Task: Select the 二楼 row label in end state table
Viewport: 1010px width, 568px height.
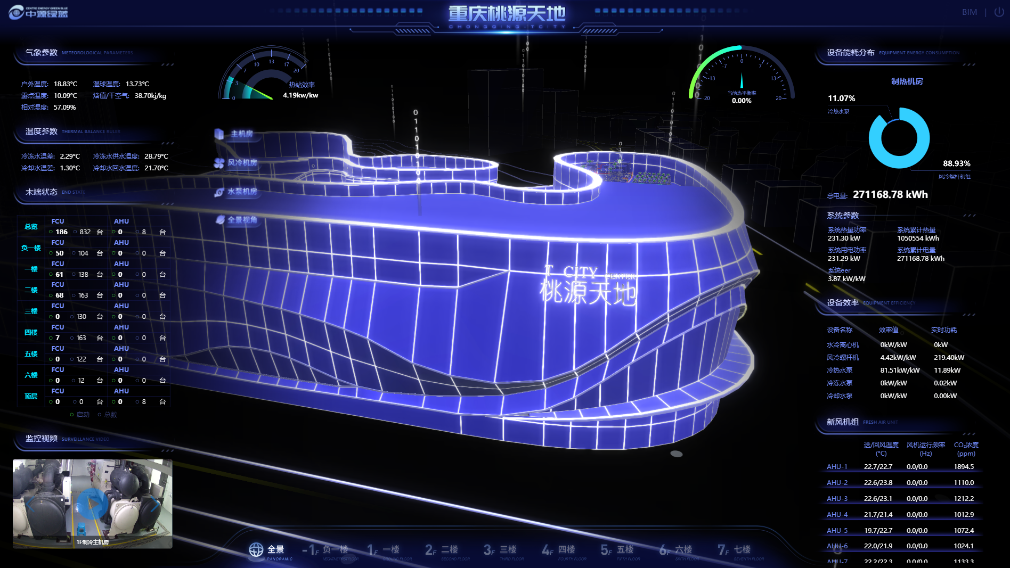Action: 31,290
